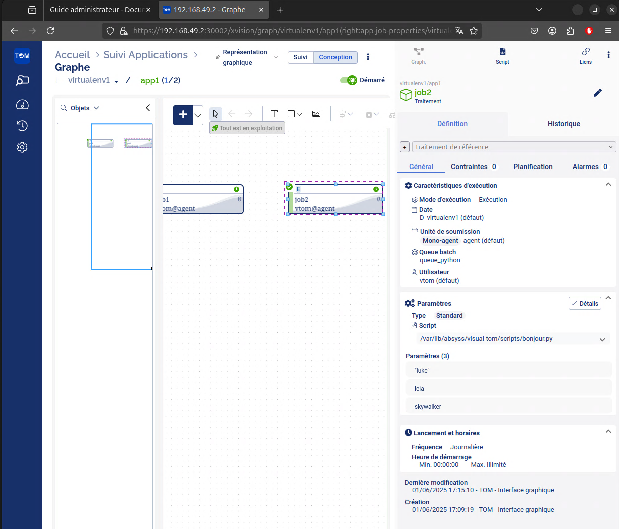Switch to the Définition tab
619x529 pixels.
pyautogui.click(x=452, y=124)
